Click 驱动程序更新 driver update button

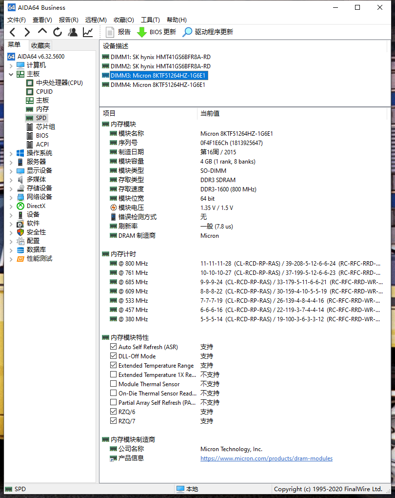pos(208,32)
